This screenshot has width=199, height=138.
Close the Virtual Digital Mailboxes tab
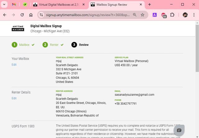pos(84,5)
